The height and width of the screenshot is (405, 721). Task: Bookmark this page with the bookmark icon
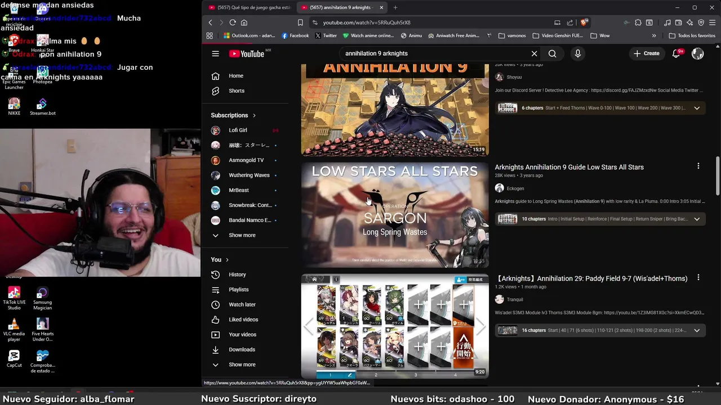pyautogui.click(x=300, y=22)
